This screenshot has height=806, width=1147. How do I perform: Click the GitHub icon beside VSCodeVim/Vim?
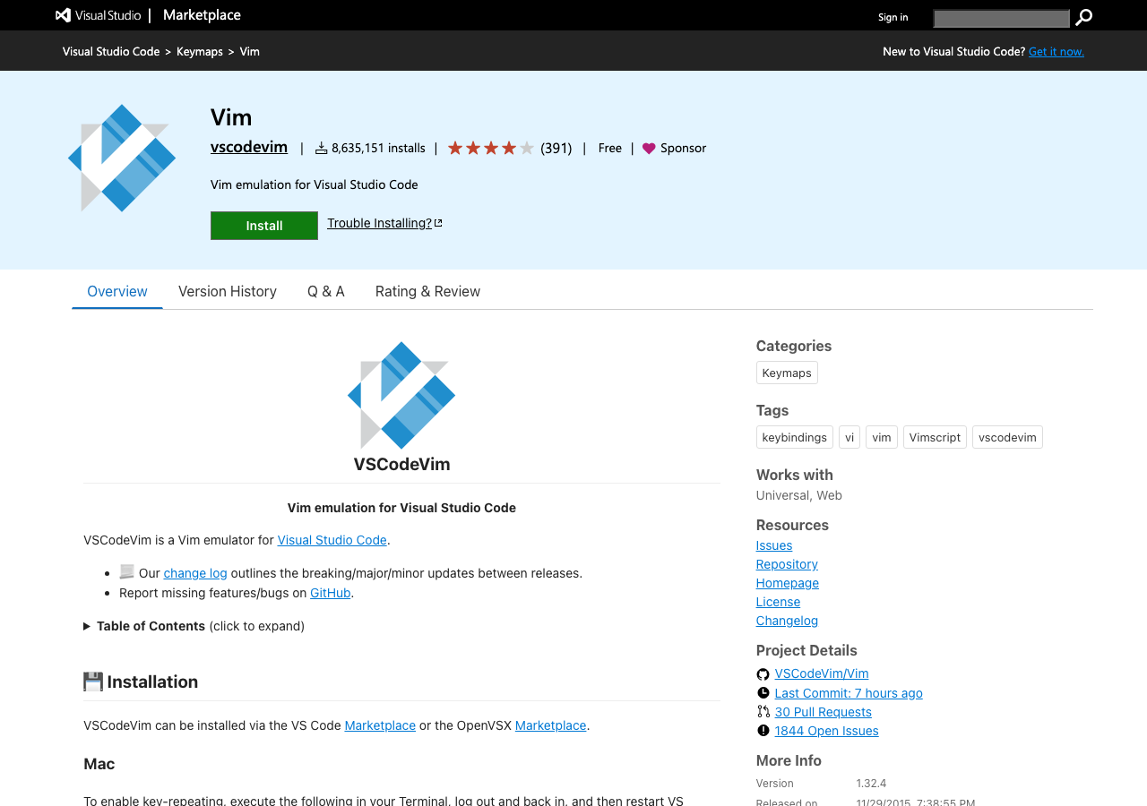(763, 674)
